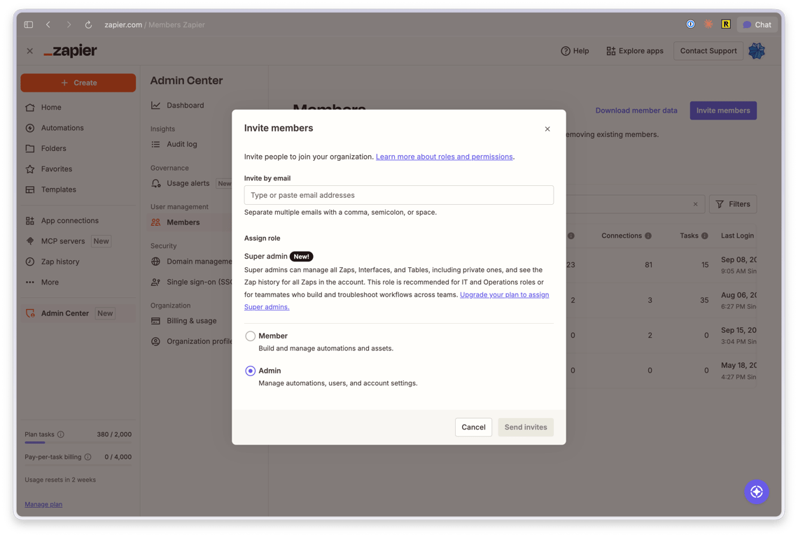Open the Filters button
This screenshot has height=537, width=798.
pyautogui.click(x=732, y=204)
